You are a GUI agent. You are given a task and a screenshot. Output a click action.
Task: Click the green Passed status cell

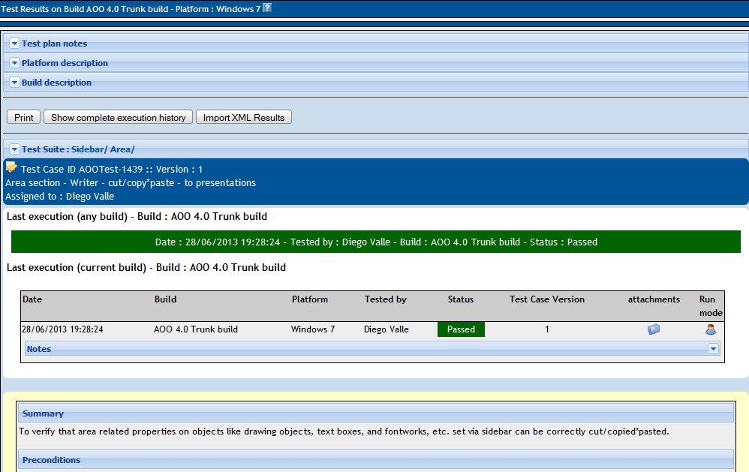click(x=461, y=329)
